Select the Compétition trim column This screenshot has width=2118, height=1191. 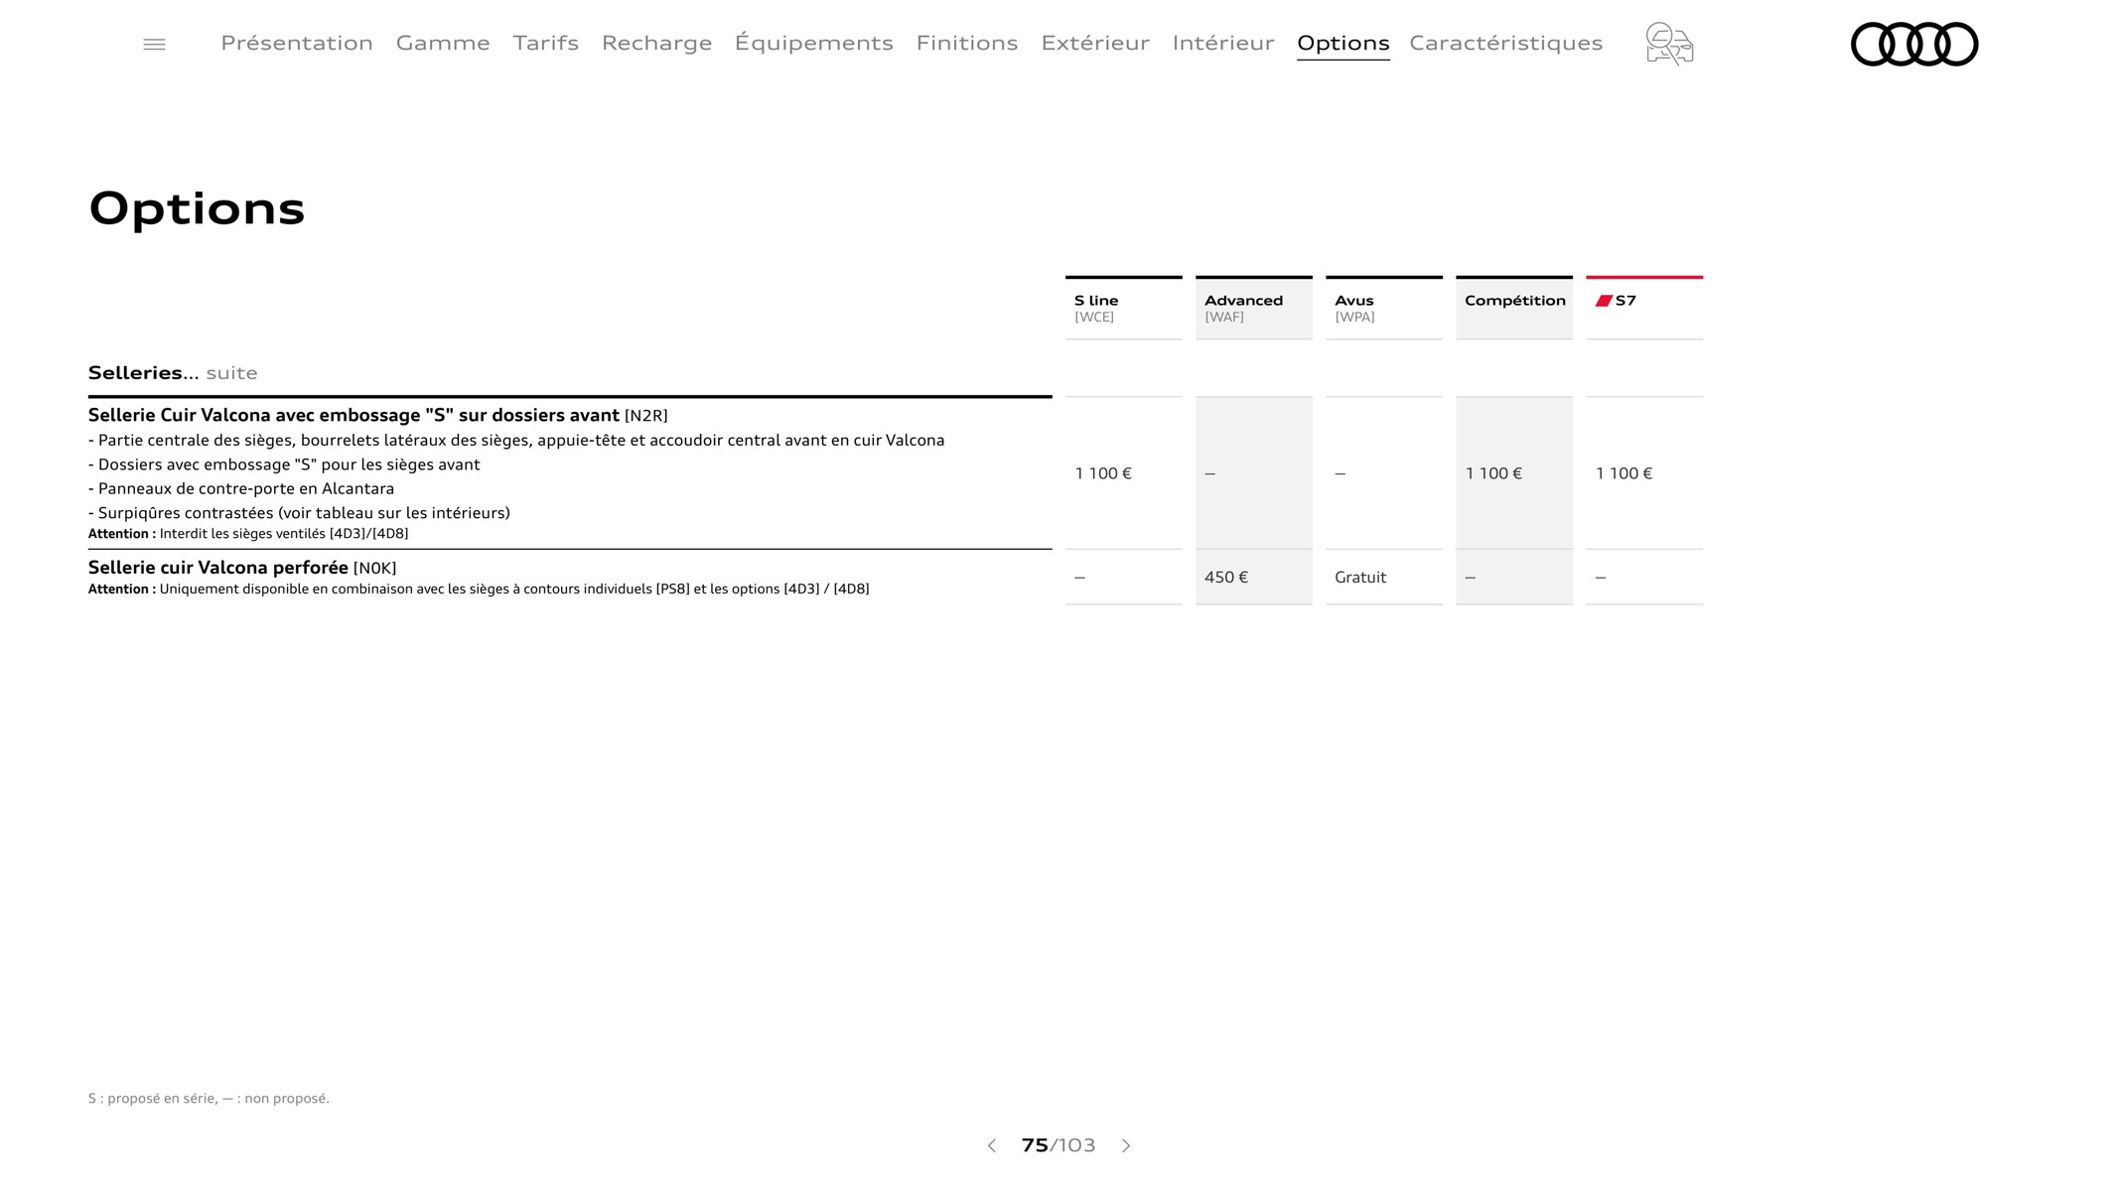pyautogui.click(x=1514, y=307)
